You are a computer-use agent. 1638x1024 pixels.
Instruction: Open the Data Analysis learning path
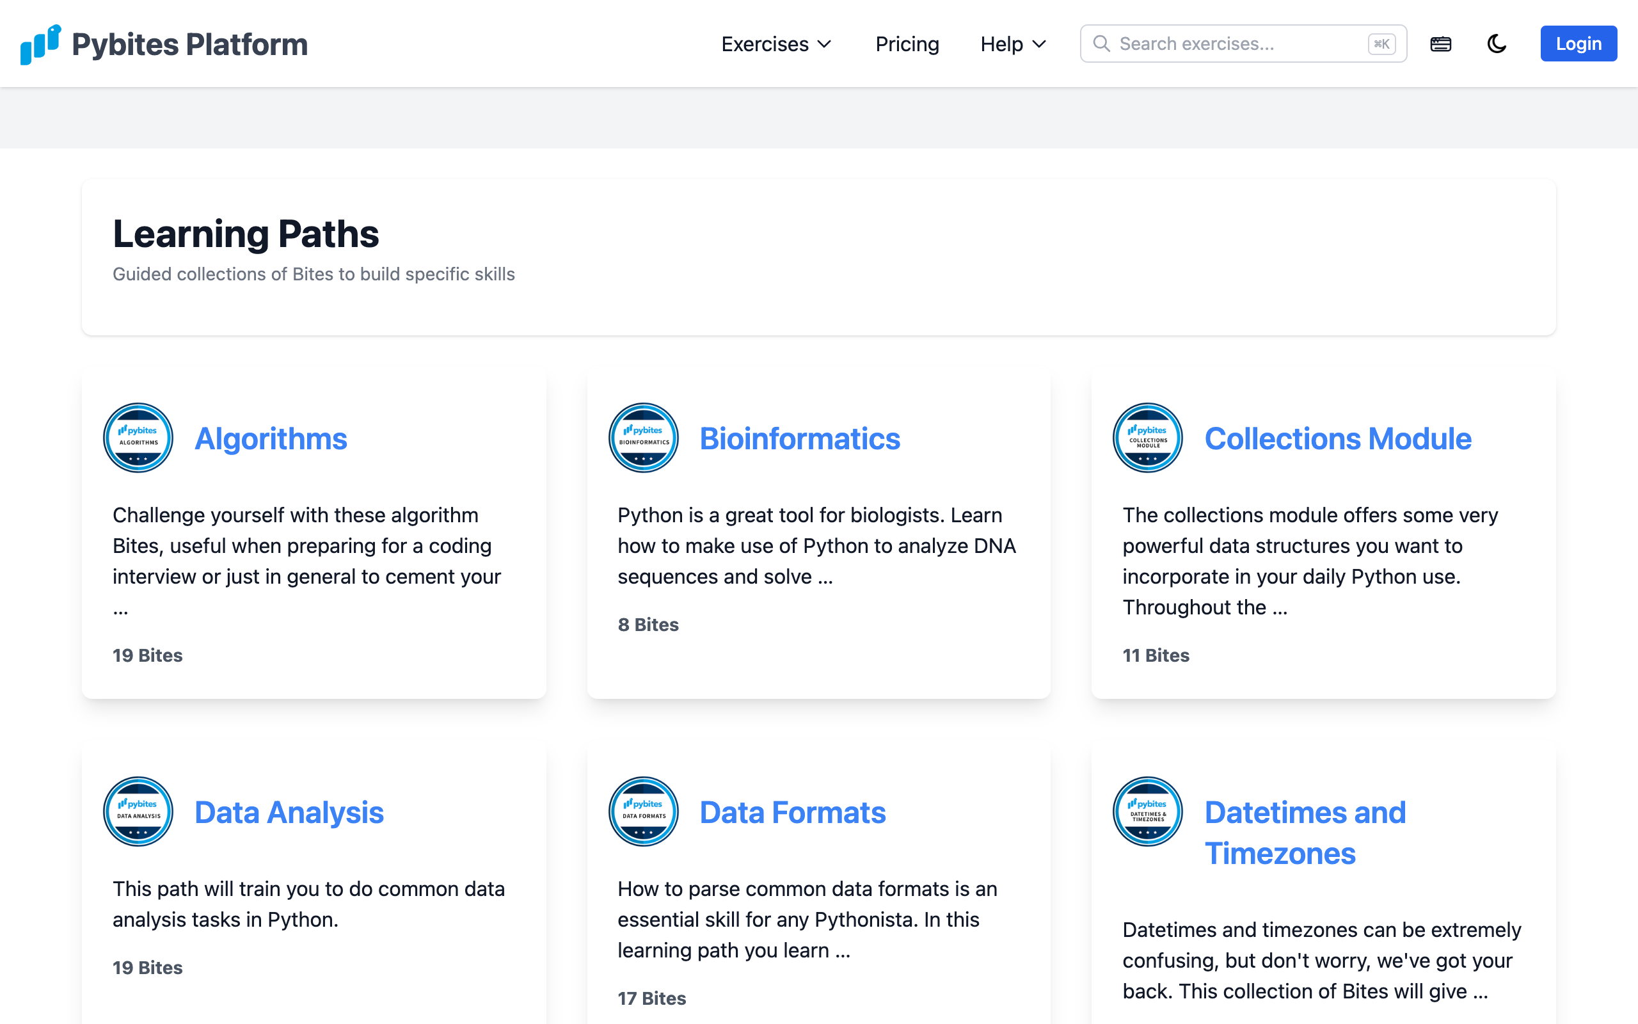point(289,812)
